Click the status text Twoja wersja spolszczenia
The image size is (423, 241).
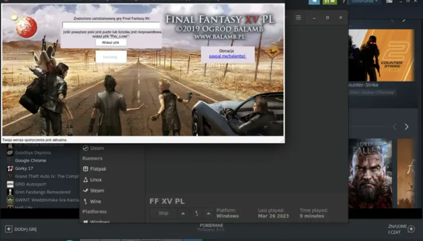point(35,140)
